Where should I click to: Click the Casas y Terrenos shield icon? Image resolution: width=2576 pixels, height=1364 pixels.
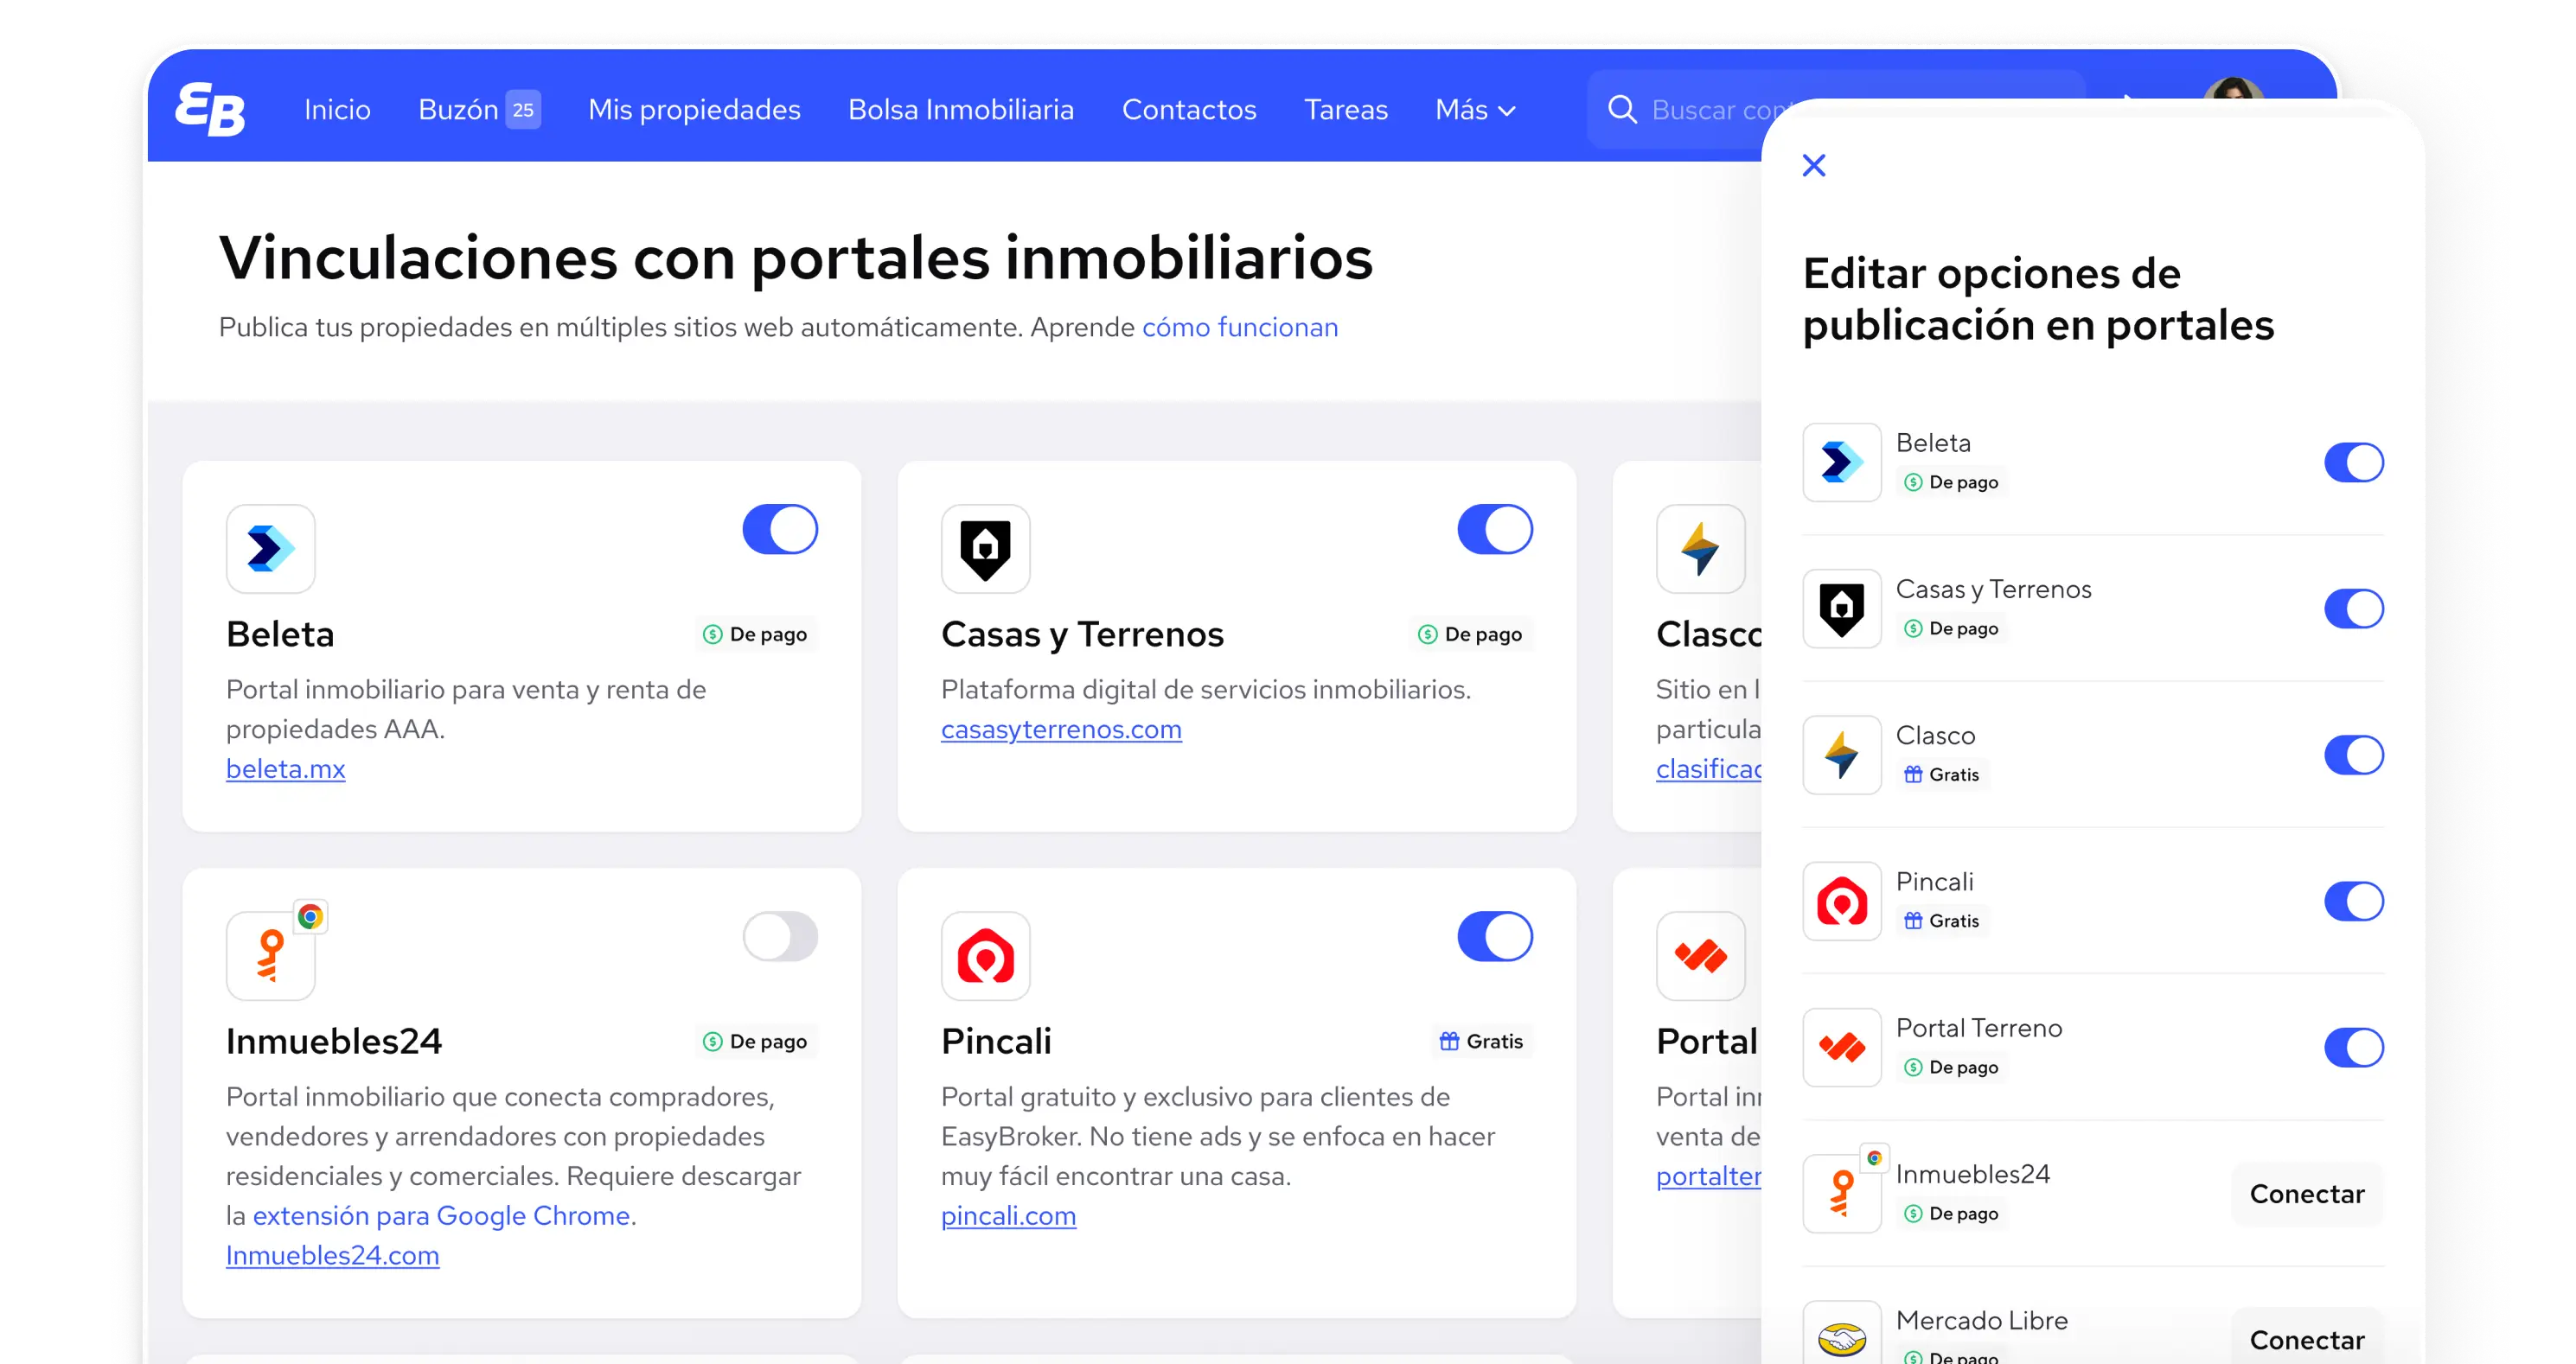click(x=985, y=549)
